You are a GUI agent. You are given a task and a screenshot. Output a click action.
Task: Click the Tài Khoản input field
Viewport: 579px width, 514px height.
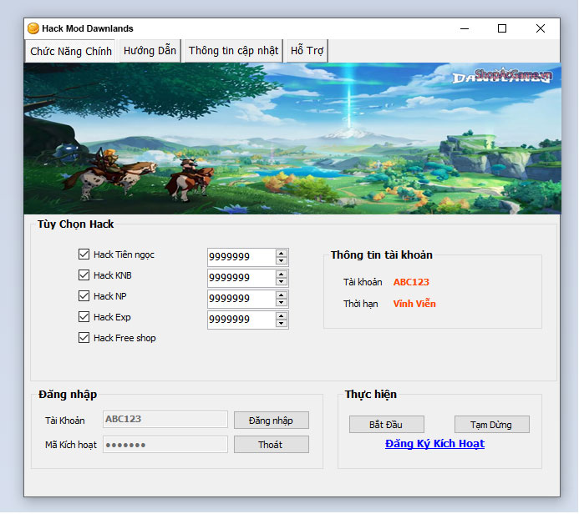[x=165, y=419]
